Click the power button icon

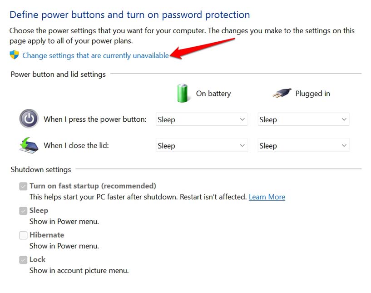tap(29, 119)
